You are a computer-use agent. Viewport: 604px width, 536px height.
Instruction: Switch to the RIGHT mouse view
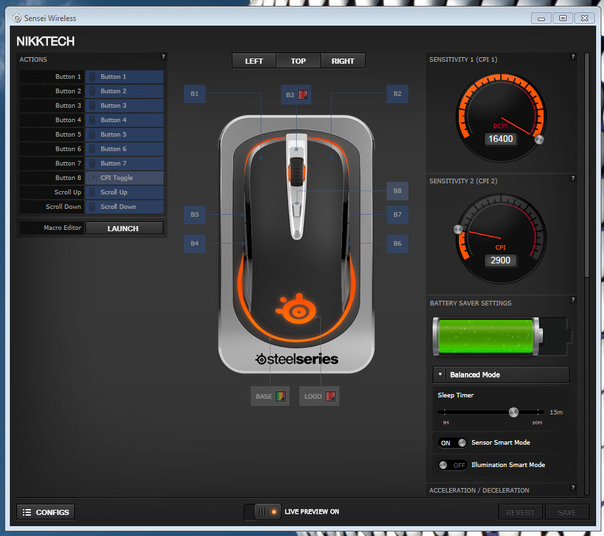[x=343, y=61]
